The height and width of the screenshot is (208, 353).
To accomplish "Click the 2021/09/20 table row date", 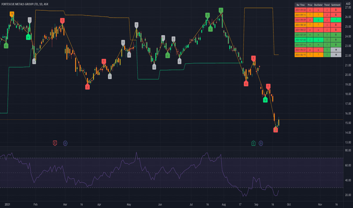I will coord(301,10).
